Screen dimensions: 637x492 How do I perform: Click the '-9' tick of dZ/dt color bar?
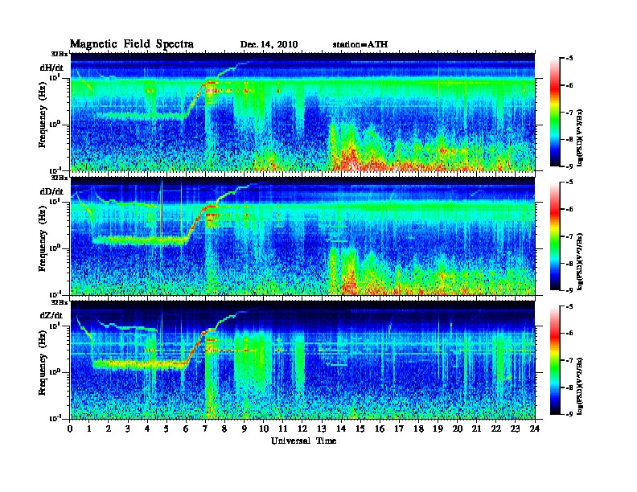pos(569,415)
